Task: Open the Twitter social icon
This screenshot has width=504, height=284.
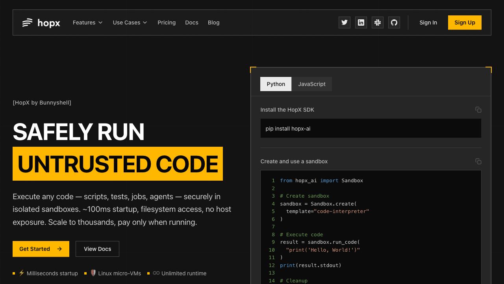Action: (345, 22)
